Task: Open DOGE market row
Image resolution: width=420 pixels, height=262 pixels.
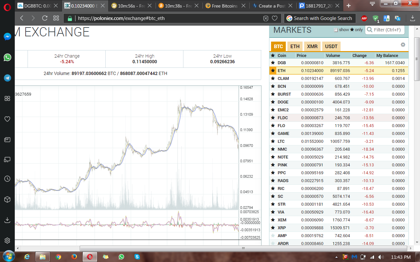Action: tap(339, 102)
